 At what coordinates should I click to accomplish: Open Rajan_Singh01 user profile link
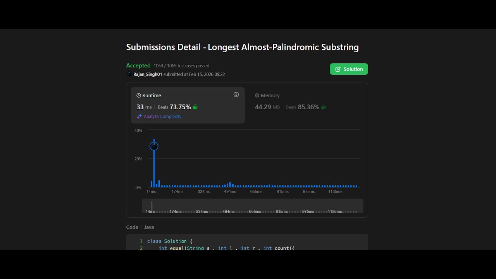(148, 74)
